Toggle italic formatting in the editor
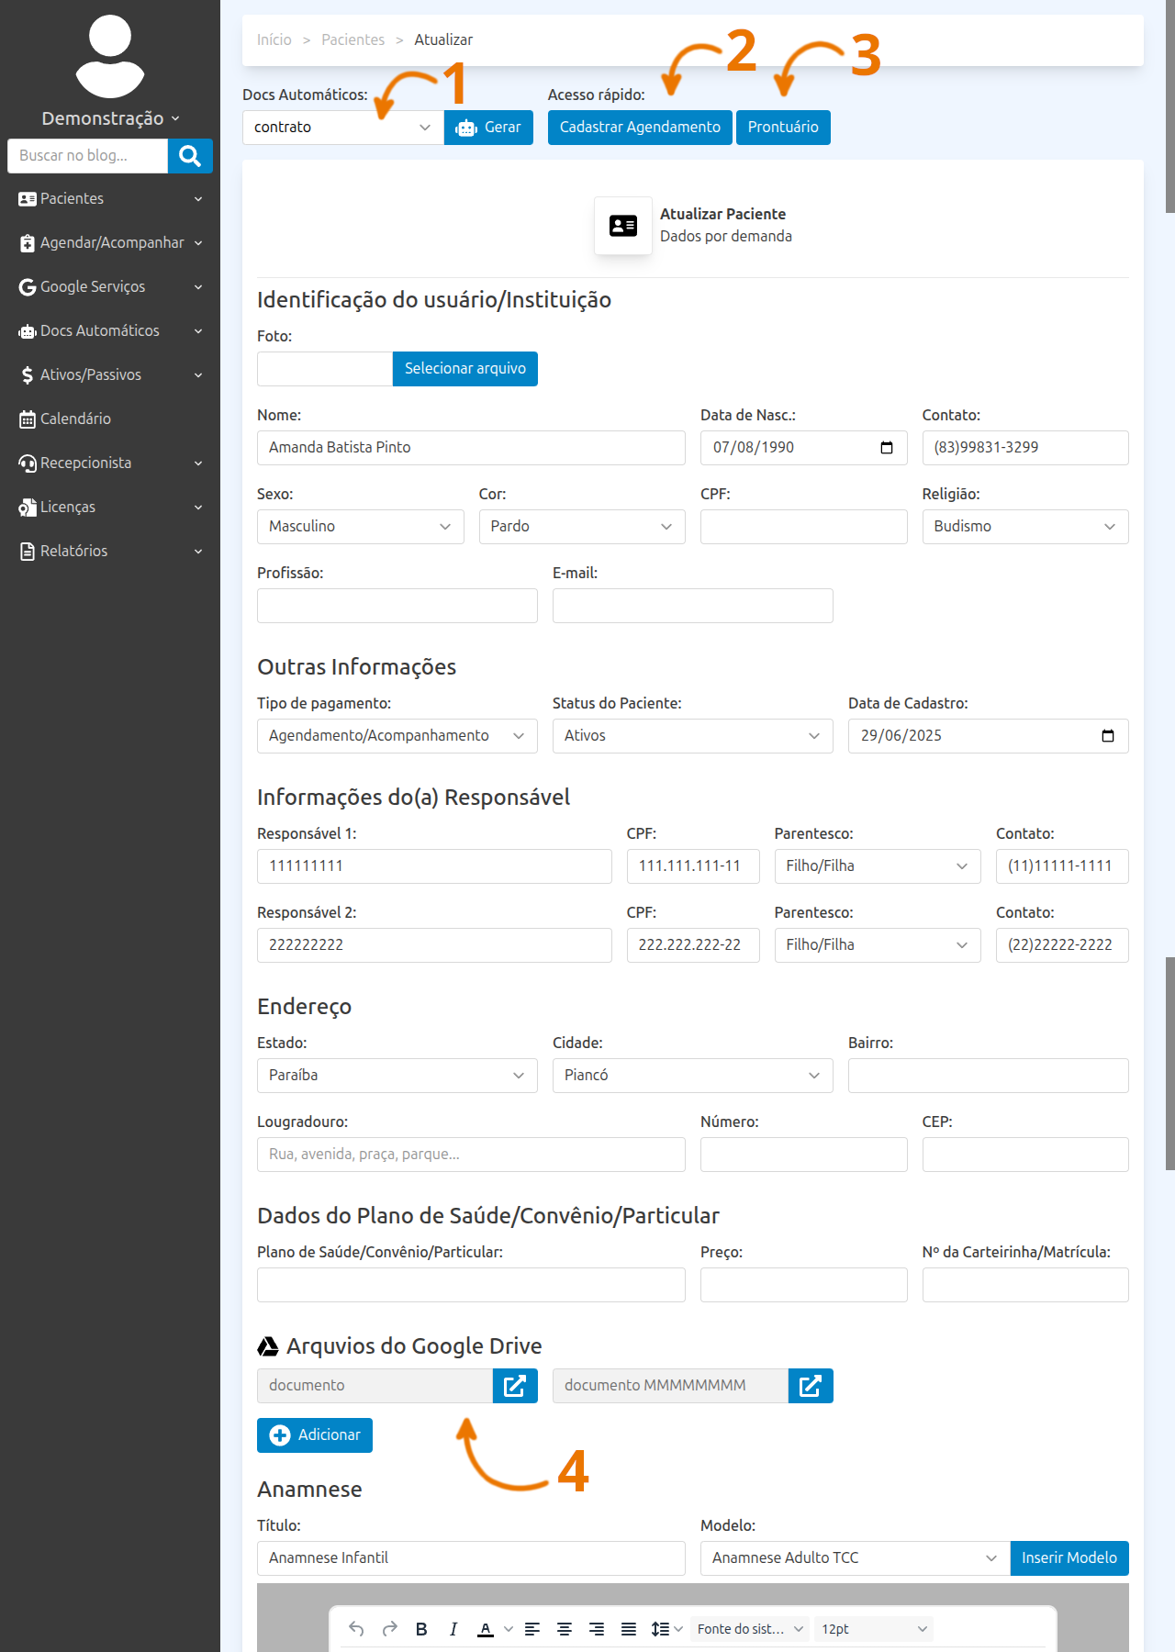 (x=453, y=1629)
